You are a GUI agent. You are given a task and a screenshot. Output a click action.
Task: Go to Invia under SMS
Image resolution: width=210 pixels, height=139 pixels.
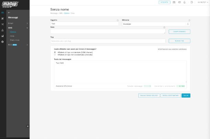(12, 36)
